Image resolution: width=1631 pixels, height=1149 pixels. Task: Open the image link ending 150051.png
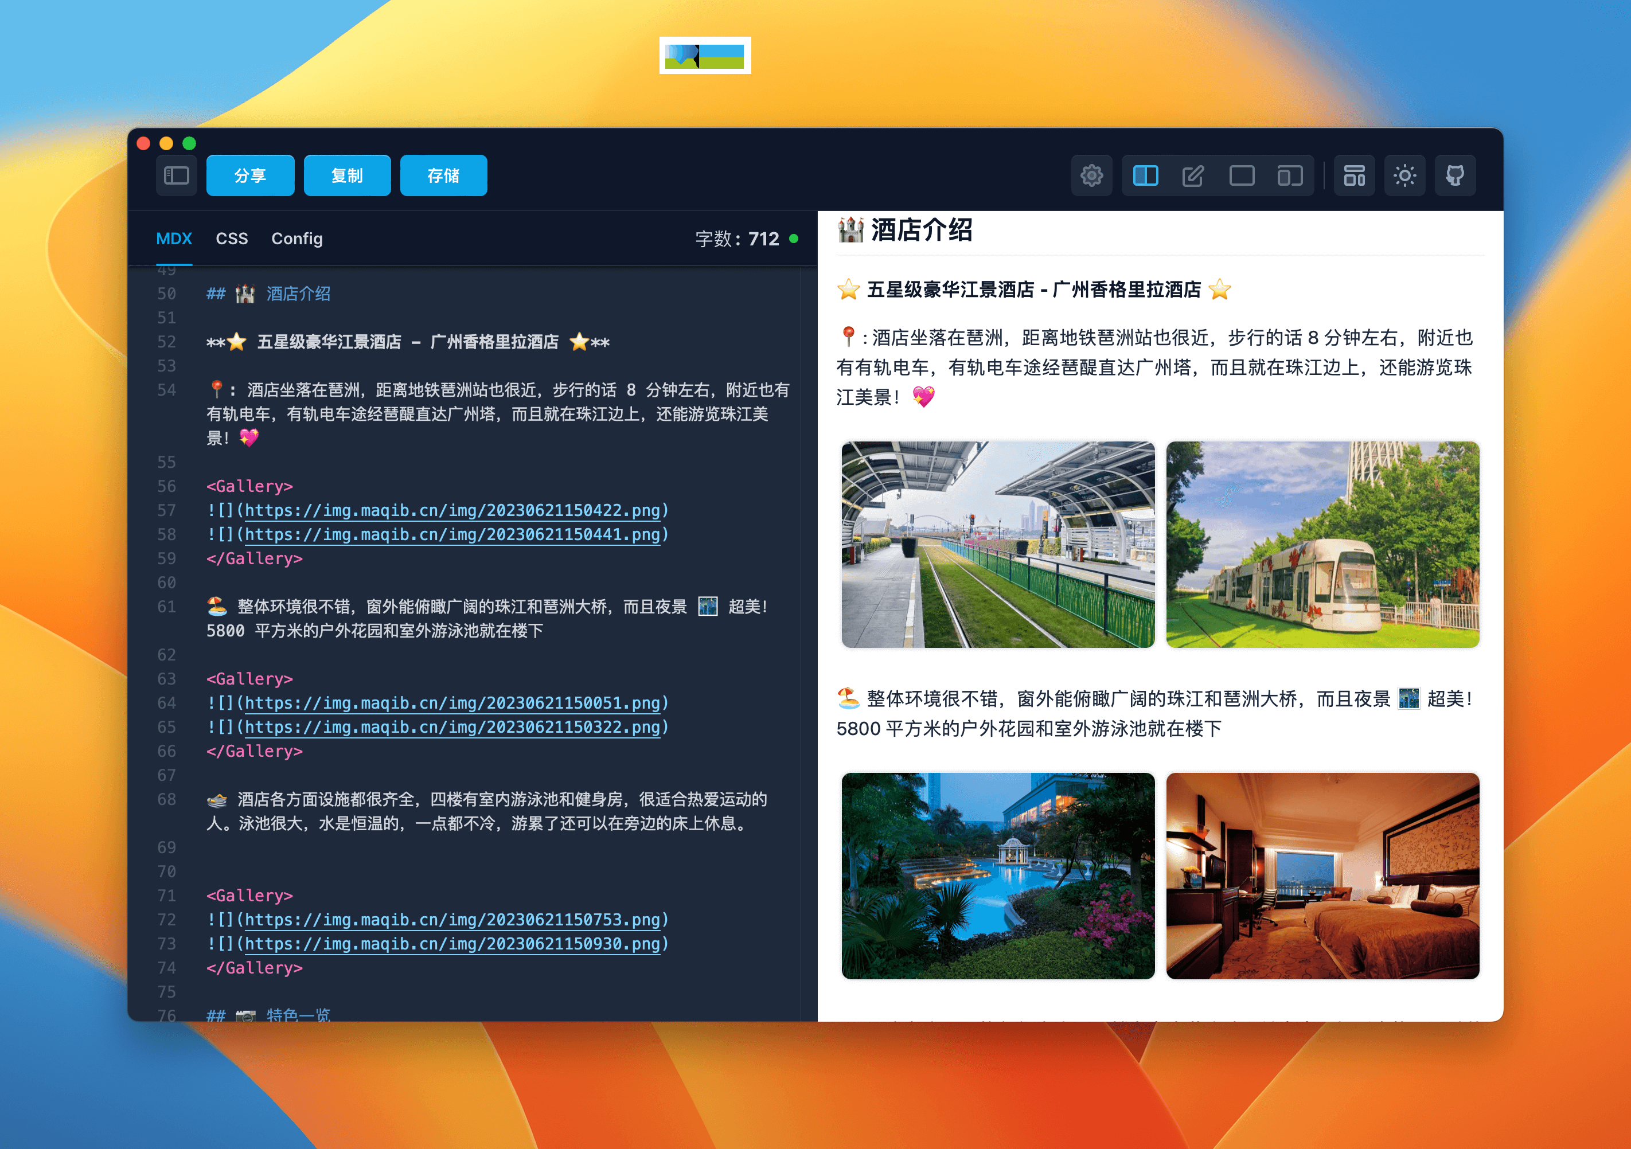coord(452,703)
